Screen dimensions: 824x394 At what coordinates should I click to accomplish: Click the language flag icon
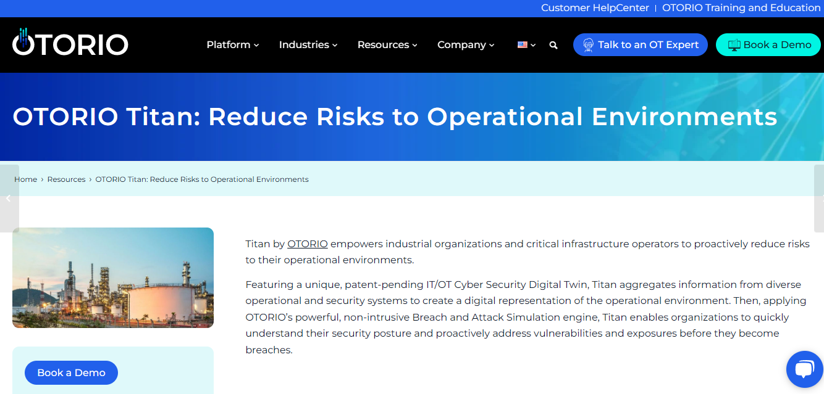click(x=523, y=44)
